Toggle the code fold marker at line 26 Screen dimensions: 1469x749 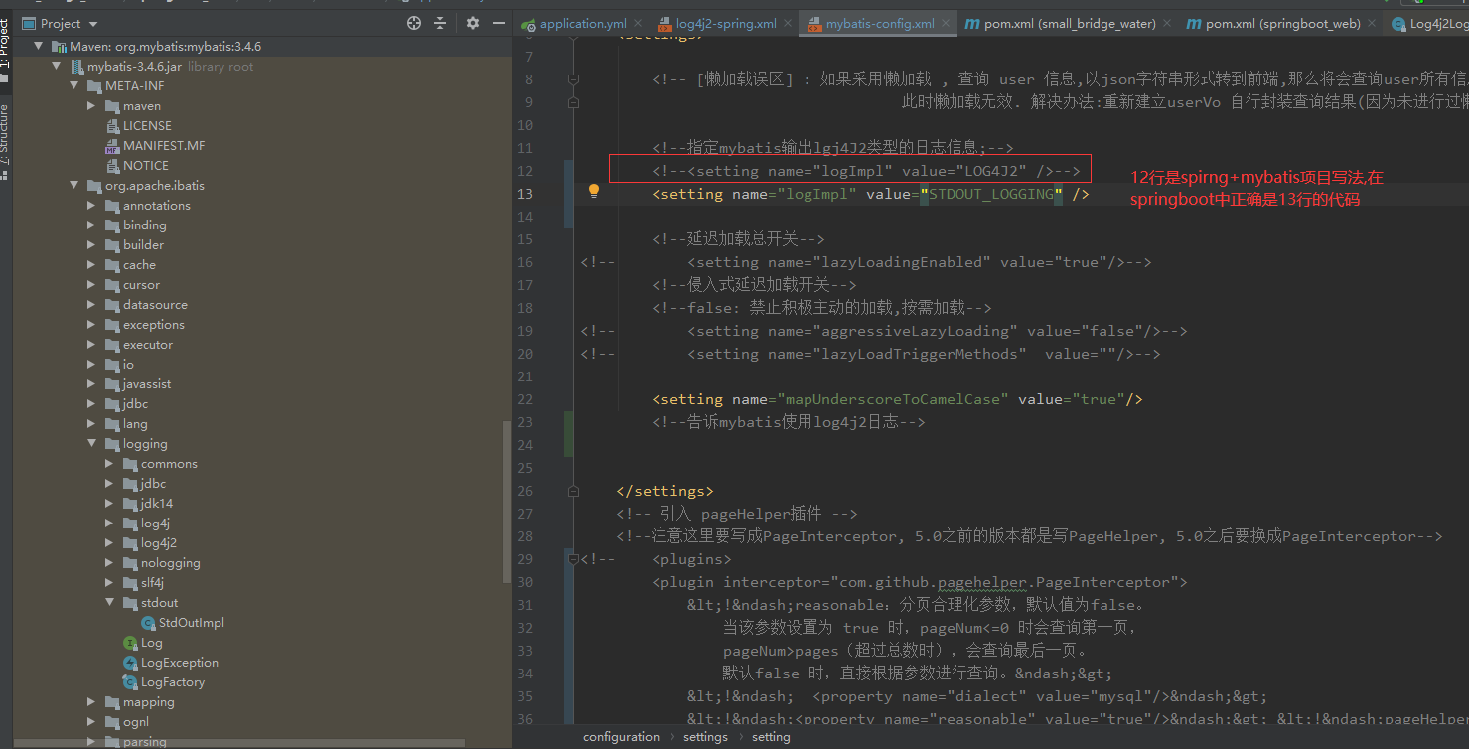tap(573, 490)
